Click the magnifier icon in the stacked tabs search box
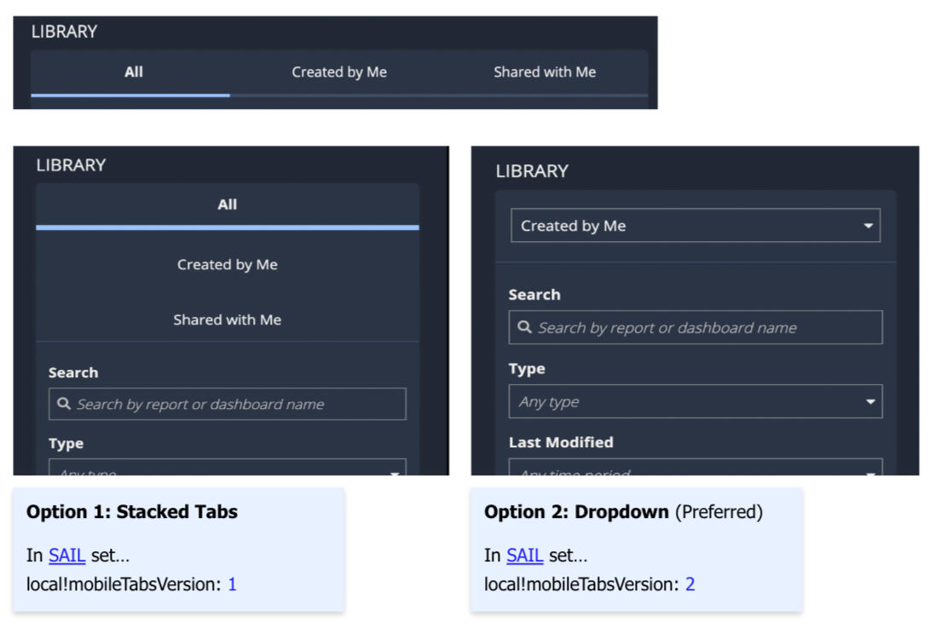Screen dimensions: 935x633 click(64, 404)
